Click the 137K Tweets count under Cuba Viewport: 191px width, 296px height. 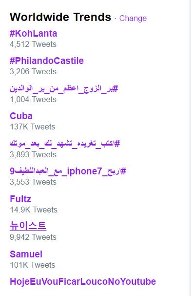click(32, 127)
